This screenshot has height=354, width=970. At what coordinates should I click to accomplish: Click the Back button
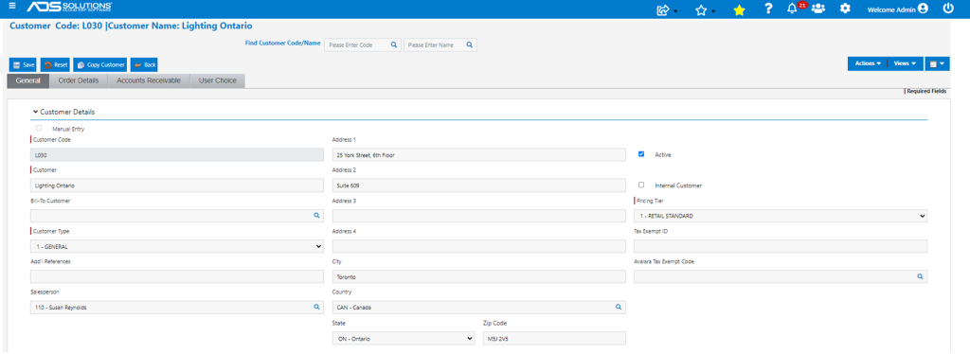tap(144, 64)
